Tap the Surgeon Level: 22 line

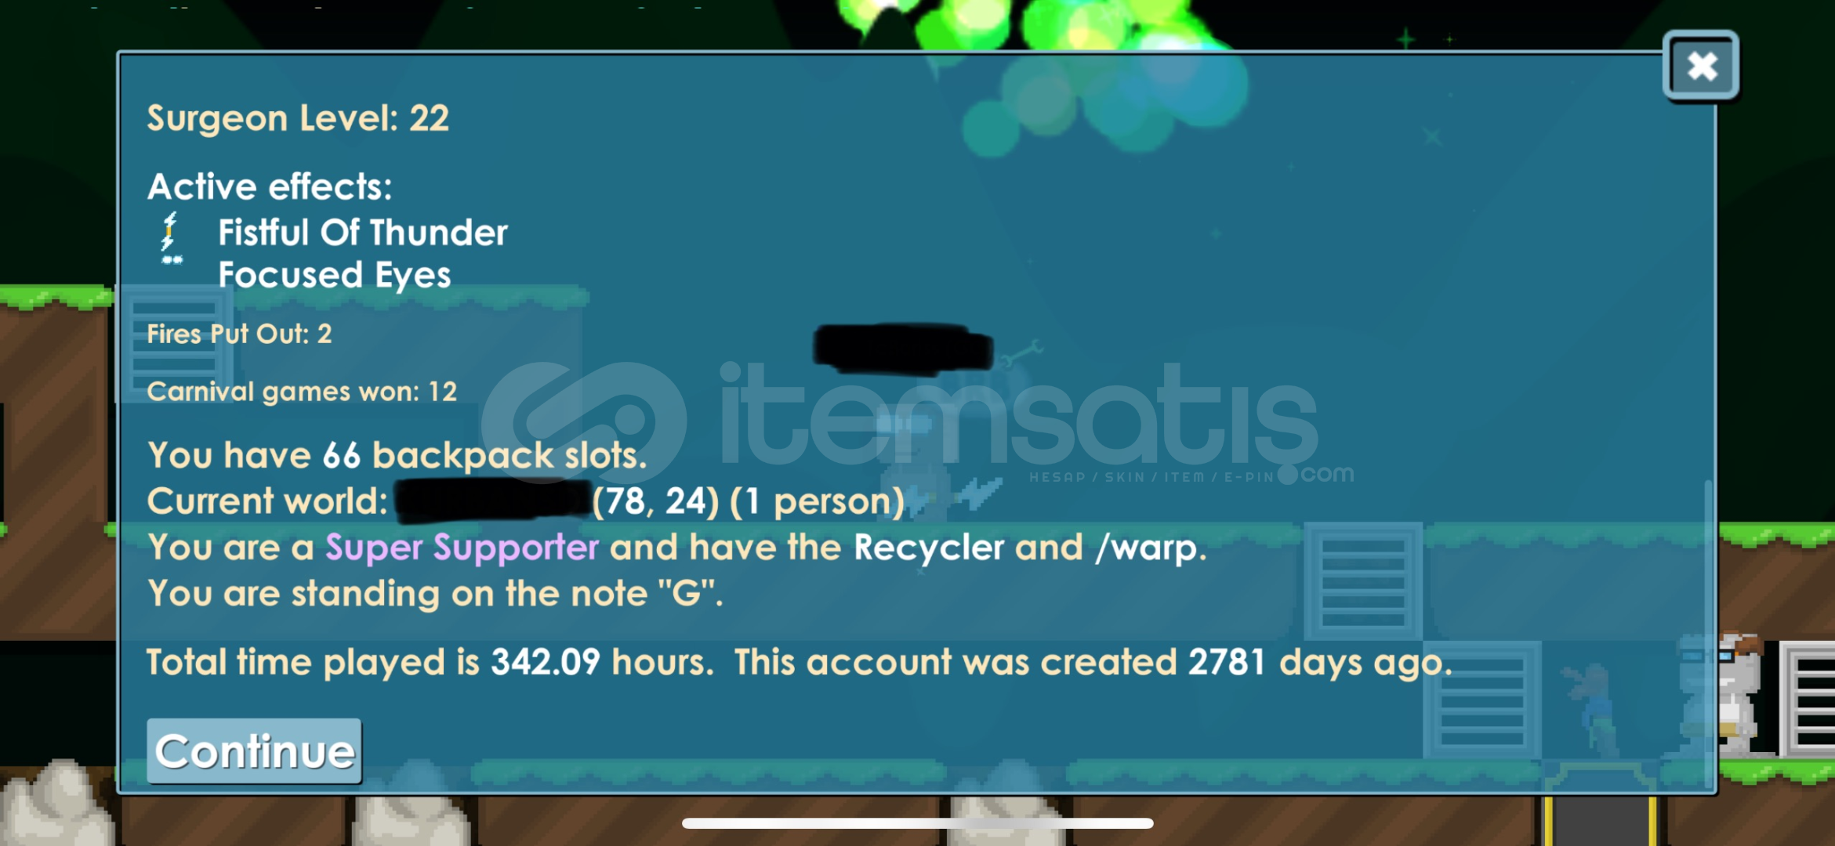tap(298, 118)
